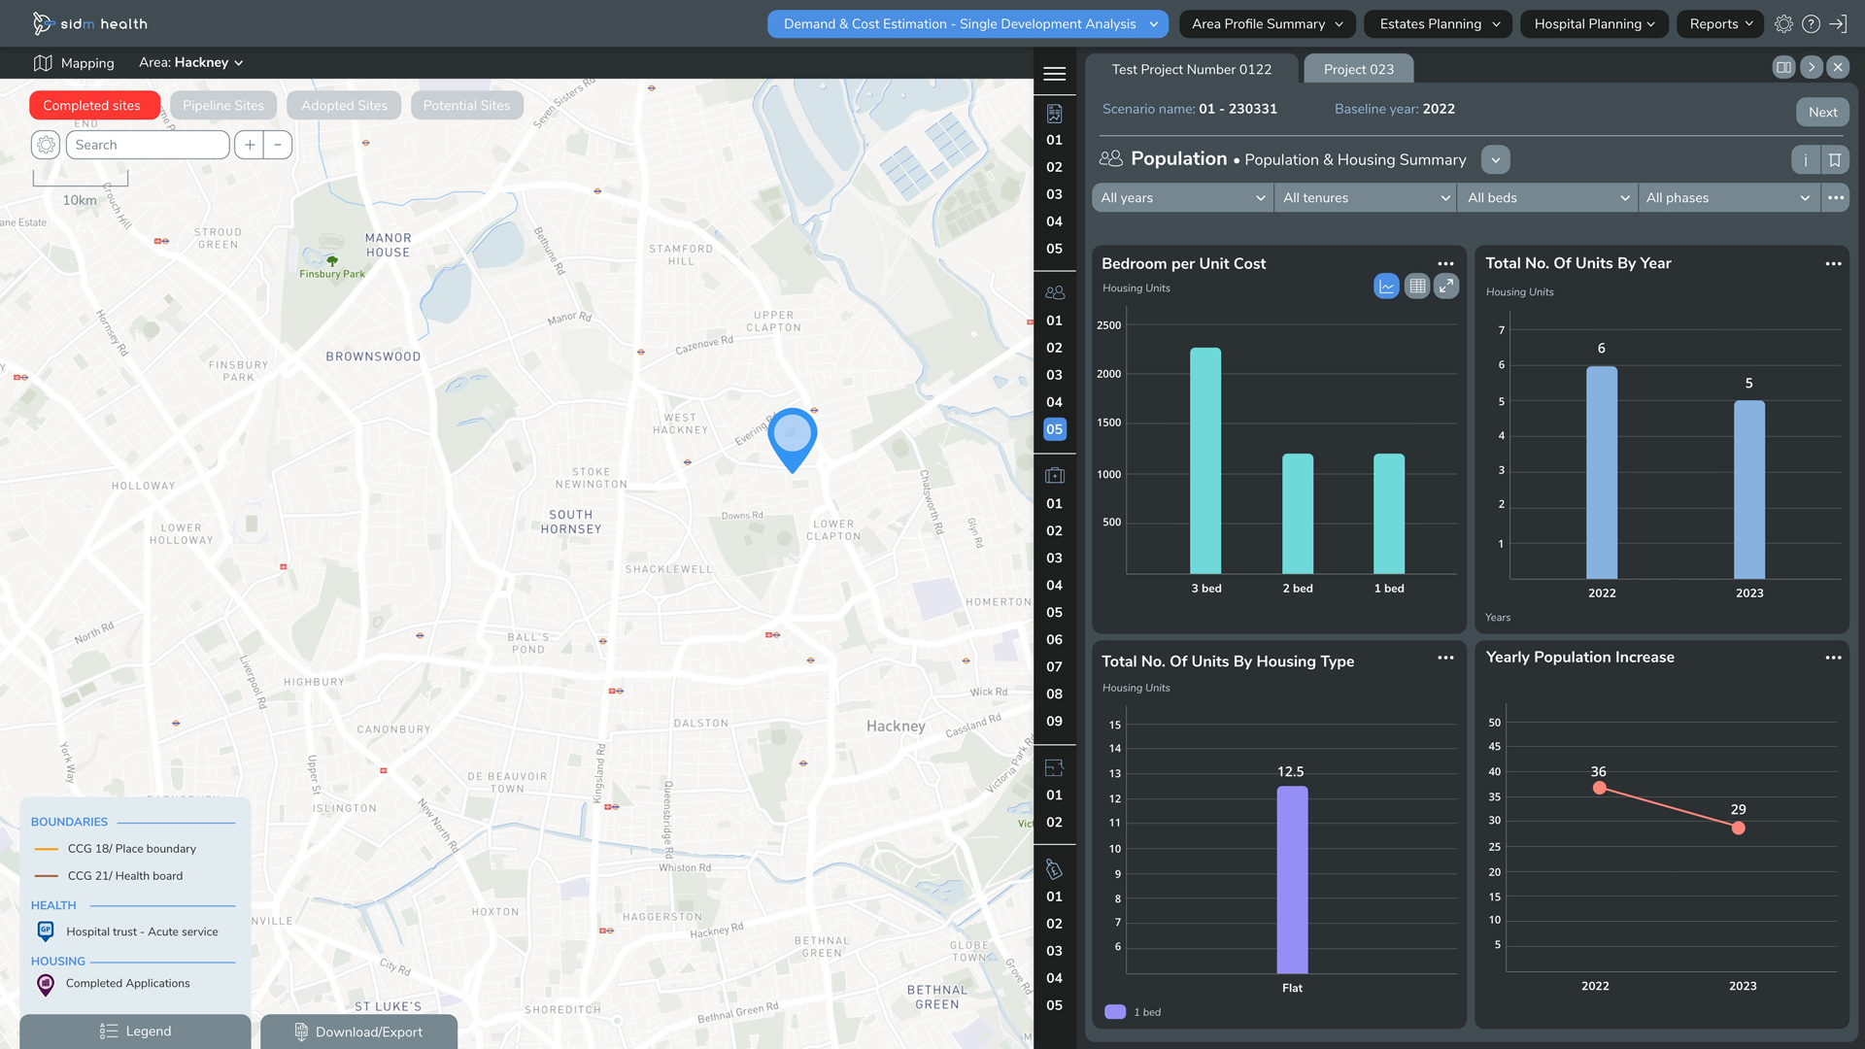Open the All tenures dropdown
The width and height of the screenshot is (1865, 1049).
[1365, 198]
